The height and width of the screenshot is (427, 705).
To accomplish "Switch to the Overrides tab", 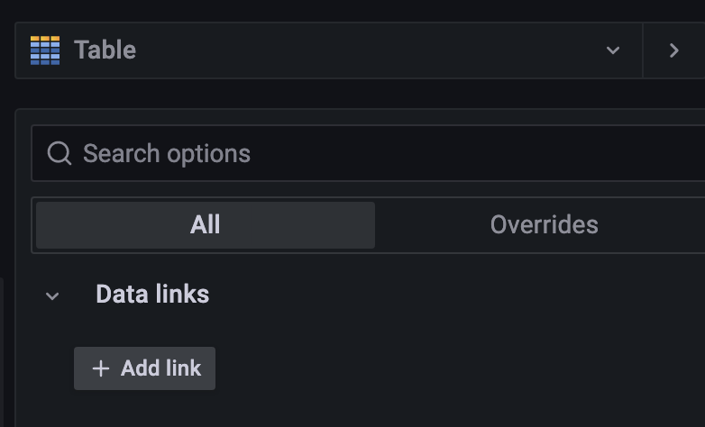I will tap(544, 224).
